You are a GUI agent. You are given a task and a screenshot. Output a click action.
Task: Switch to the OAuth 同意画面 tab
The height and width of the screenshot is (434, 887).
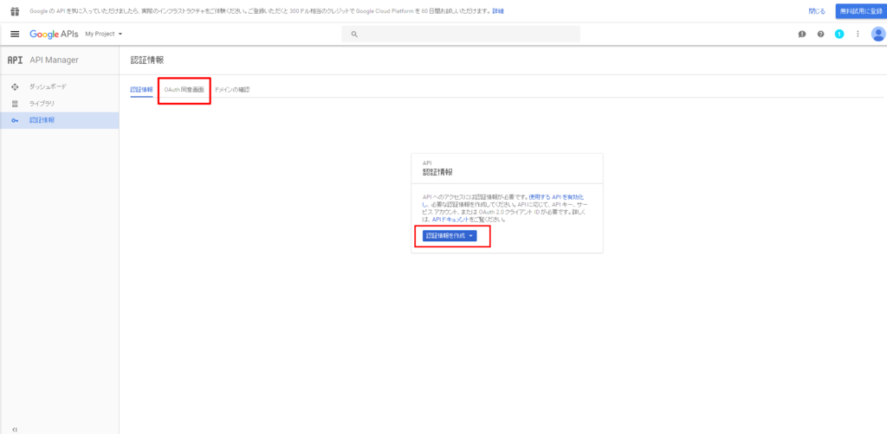point(184,90)
